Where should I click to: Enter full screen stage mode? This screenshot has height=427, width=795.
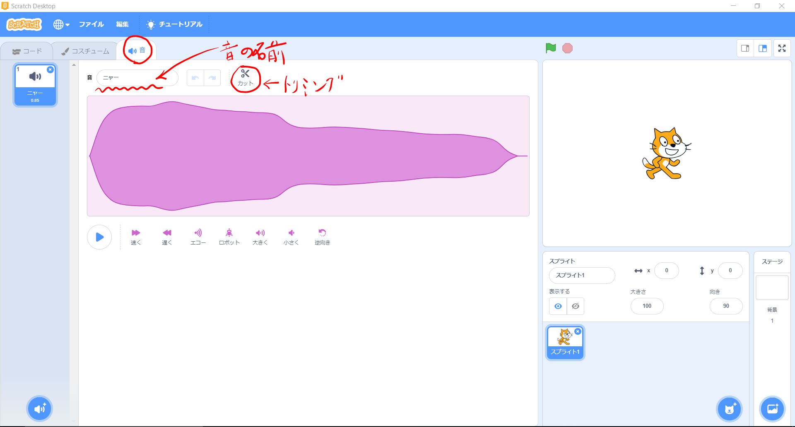coord(782,48)
